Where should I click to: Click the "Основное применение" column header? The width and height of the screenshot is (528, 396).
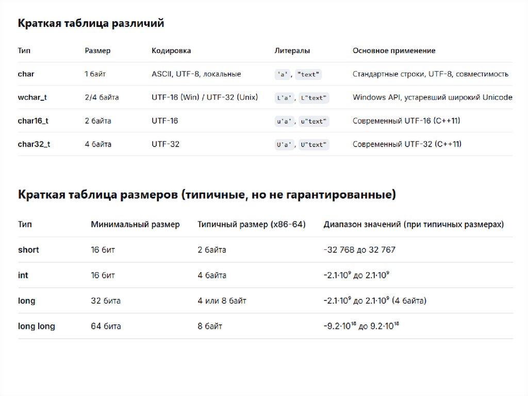click(x=394, y=51)
